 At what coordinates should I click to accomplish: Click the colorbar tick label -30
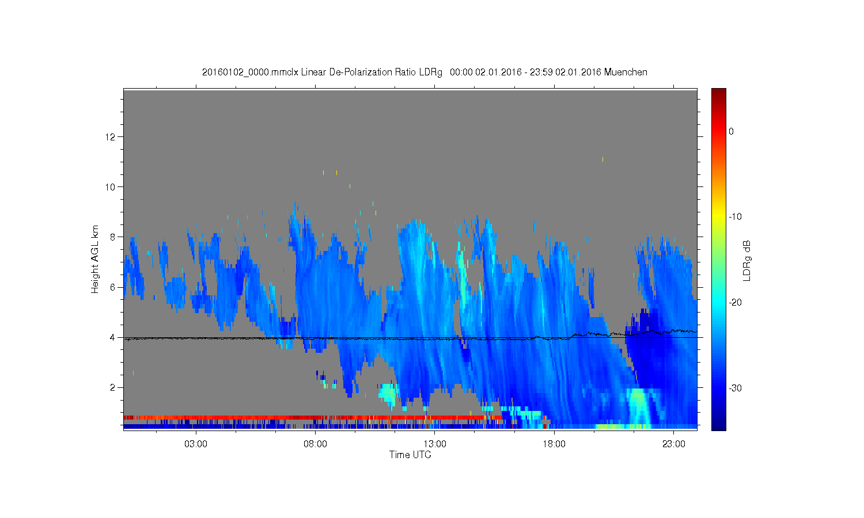pos(735,389)
